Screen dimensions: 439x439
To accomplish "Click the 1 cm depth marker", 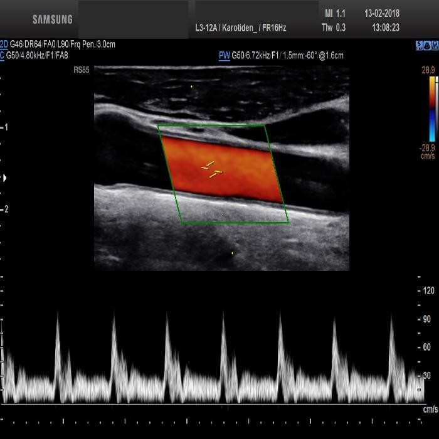I will pyautogui.click(x=6, y=127).
